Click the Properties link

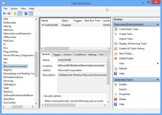pos(125,94)
